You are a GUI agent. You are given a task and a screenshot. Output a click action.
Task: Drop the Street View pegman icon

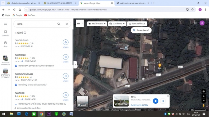pyautogui.click(x=203, y=106)
